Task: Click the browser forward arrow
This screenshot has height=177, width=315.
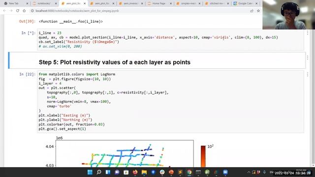Action: [11, 11]
